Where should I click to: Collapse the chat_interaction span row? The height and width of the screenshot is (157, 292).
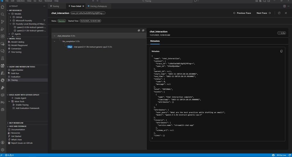(x=54, y=36)
